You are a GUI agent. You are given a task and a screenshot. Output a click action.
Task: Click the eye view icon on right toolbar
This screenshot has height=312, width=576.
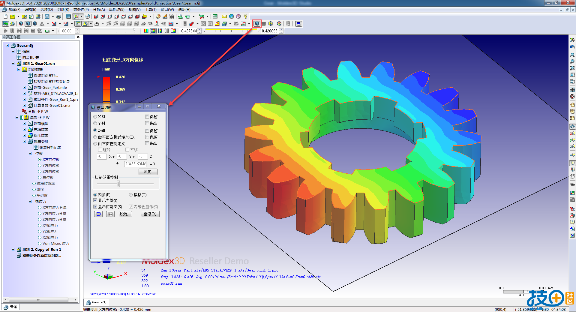point(572,185)
